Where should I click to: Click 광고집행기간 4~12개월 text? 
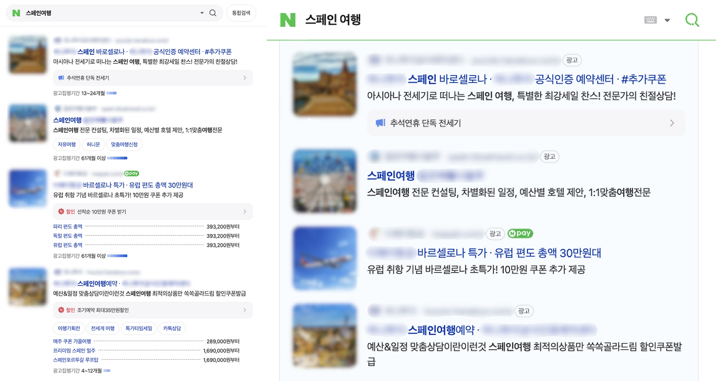pos(77,370)
